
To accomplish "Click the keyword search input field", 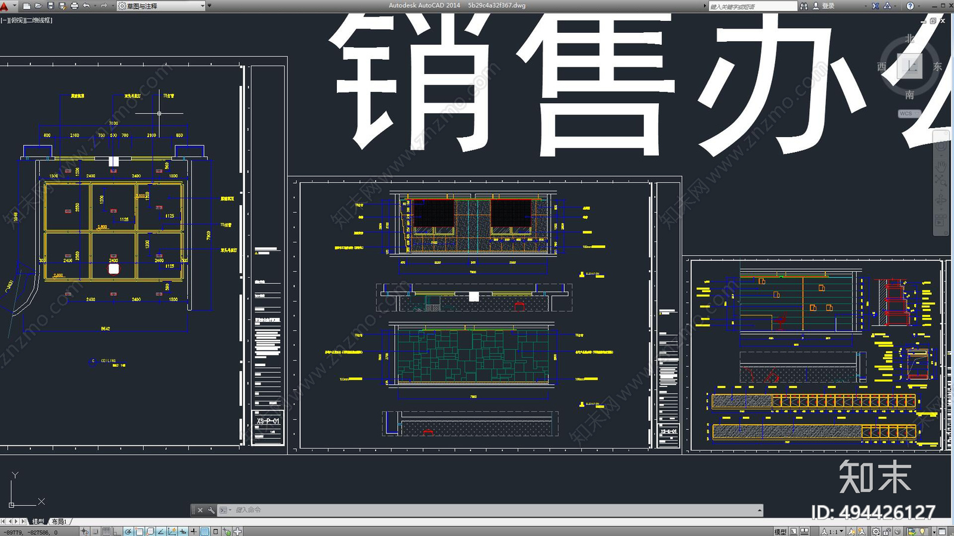I will pyautogui.click(x=753, y=6).
